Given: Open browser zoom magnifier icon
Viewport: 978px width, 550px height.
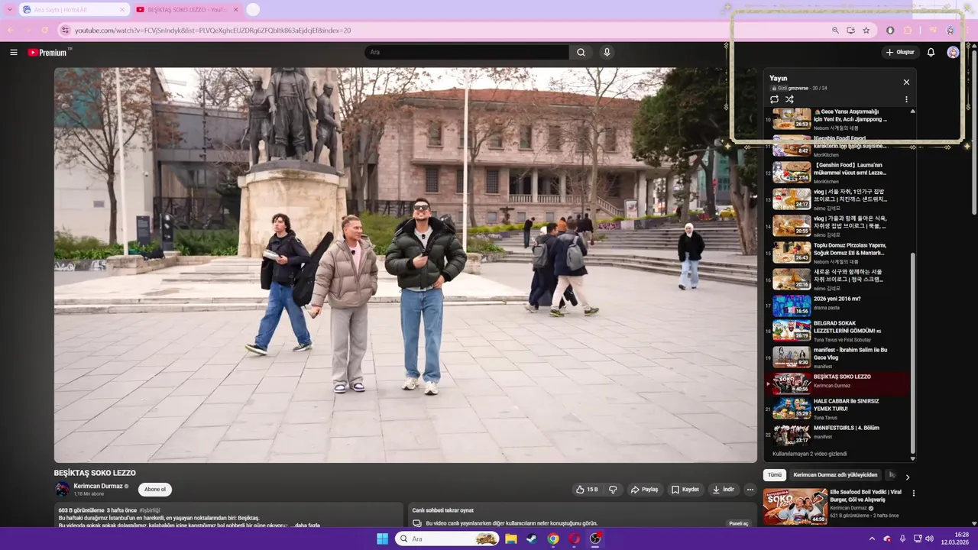Looking at the screenshot, I should (x=835, y=30).
